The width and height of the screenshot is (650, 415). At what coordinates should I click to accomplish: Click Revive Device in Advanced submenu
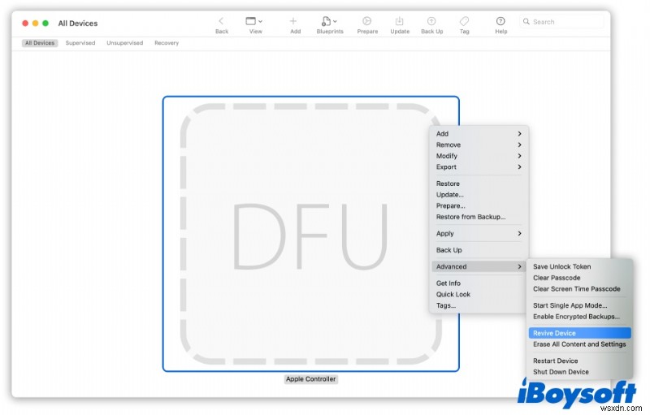pos(580,334)
